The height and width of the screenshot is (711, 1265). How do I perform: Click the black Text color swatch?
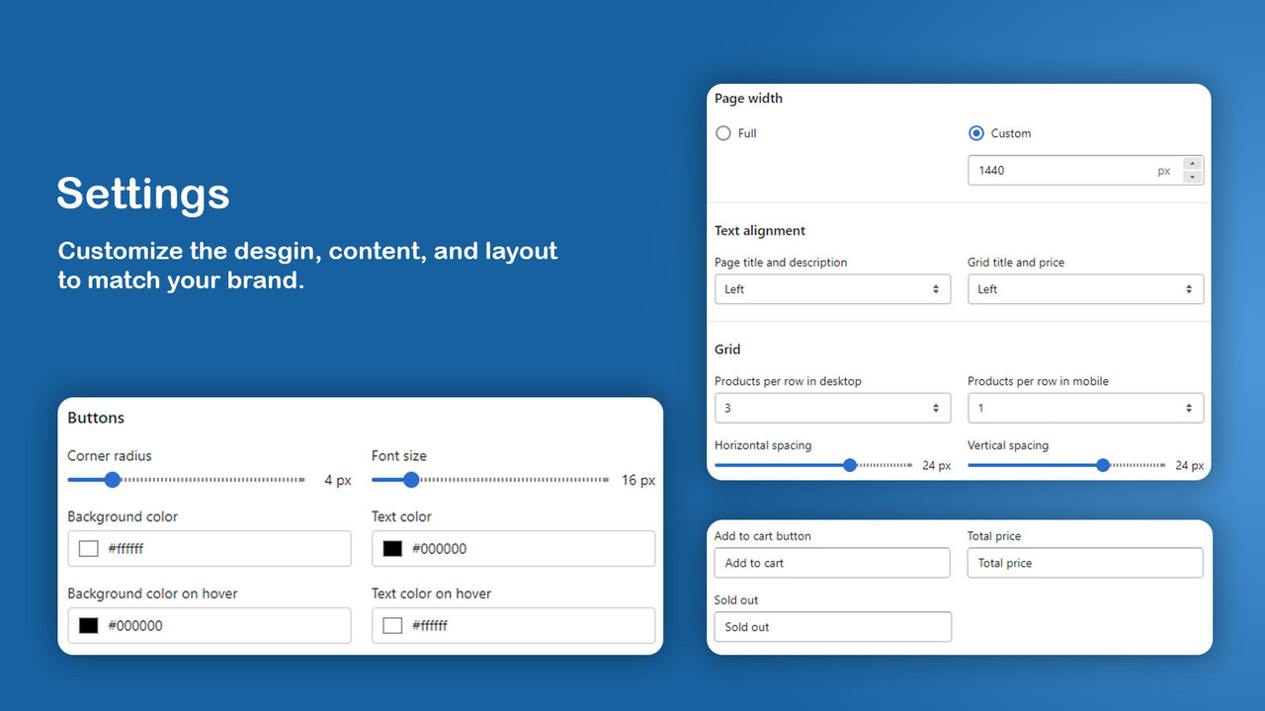(391, 548)
